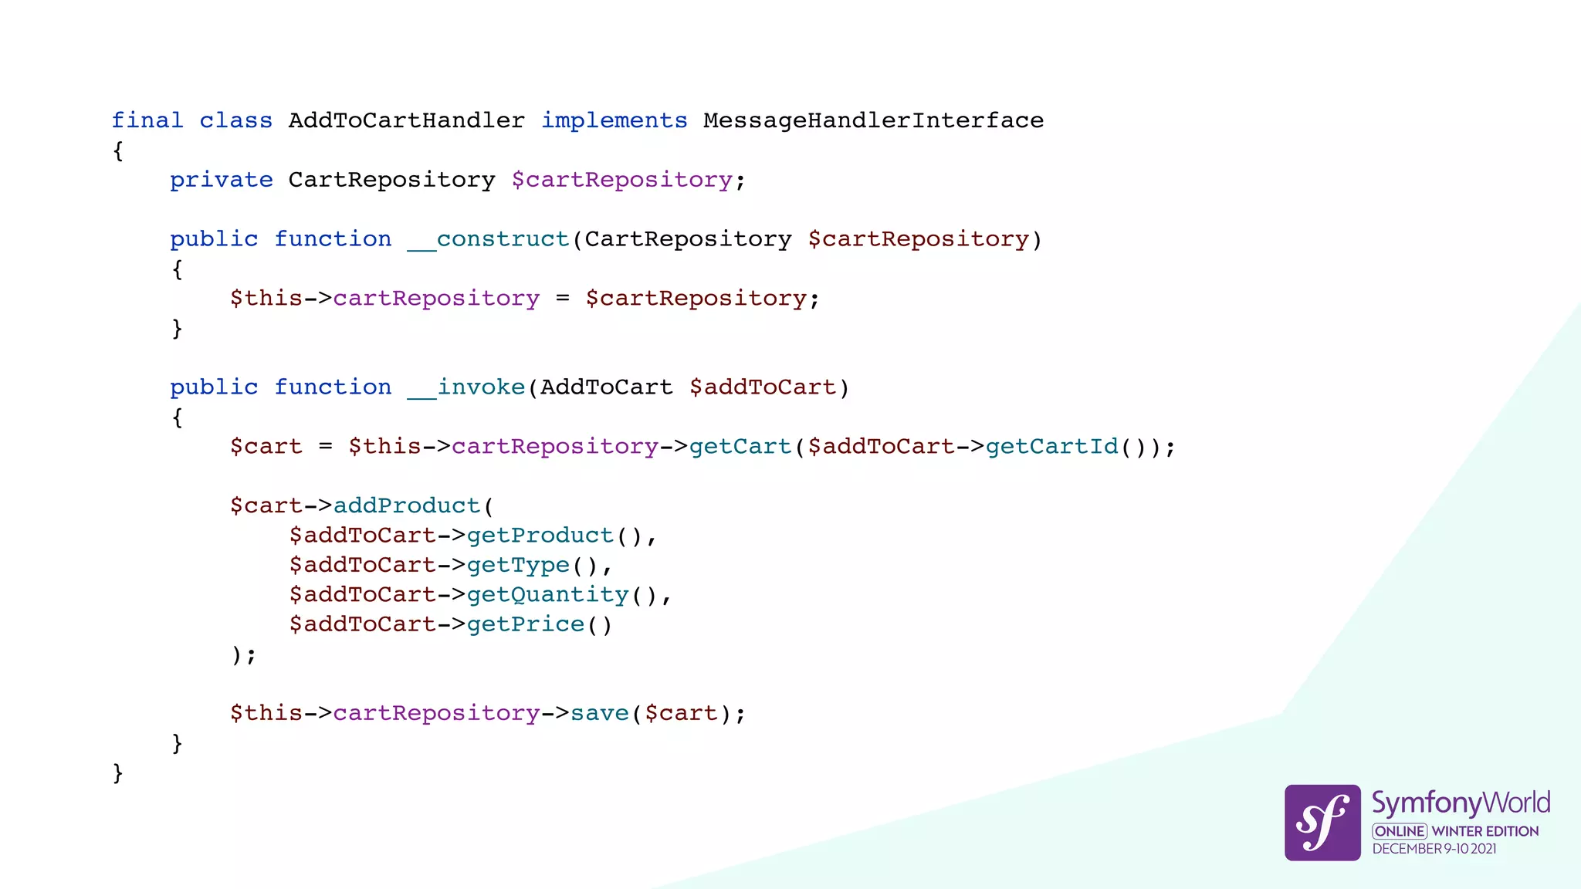Click $cart argument inside save()
Screen dimensions: 1581x889
click(681, 713)
